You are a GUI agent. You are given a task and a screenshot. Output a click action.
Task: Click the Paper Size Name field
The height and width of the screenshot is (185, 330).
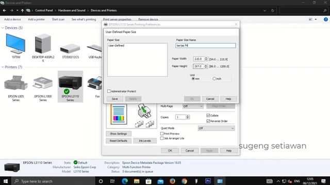click(x=206, y=46)
